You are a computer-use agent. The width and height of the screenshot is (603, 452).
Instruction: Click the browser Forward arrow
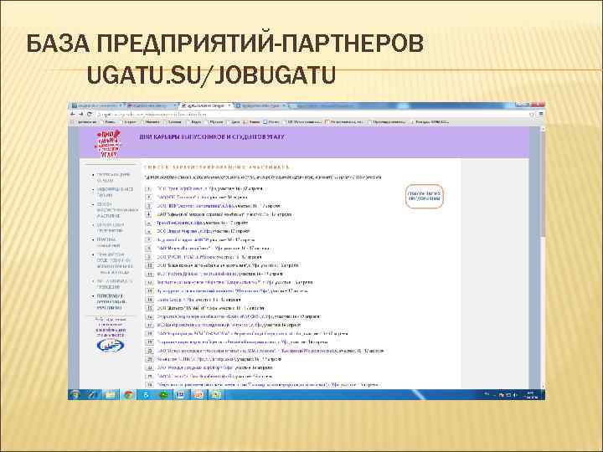click(81, 114)
